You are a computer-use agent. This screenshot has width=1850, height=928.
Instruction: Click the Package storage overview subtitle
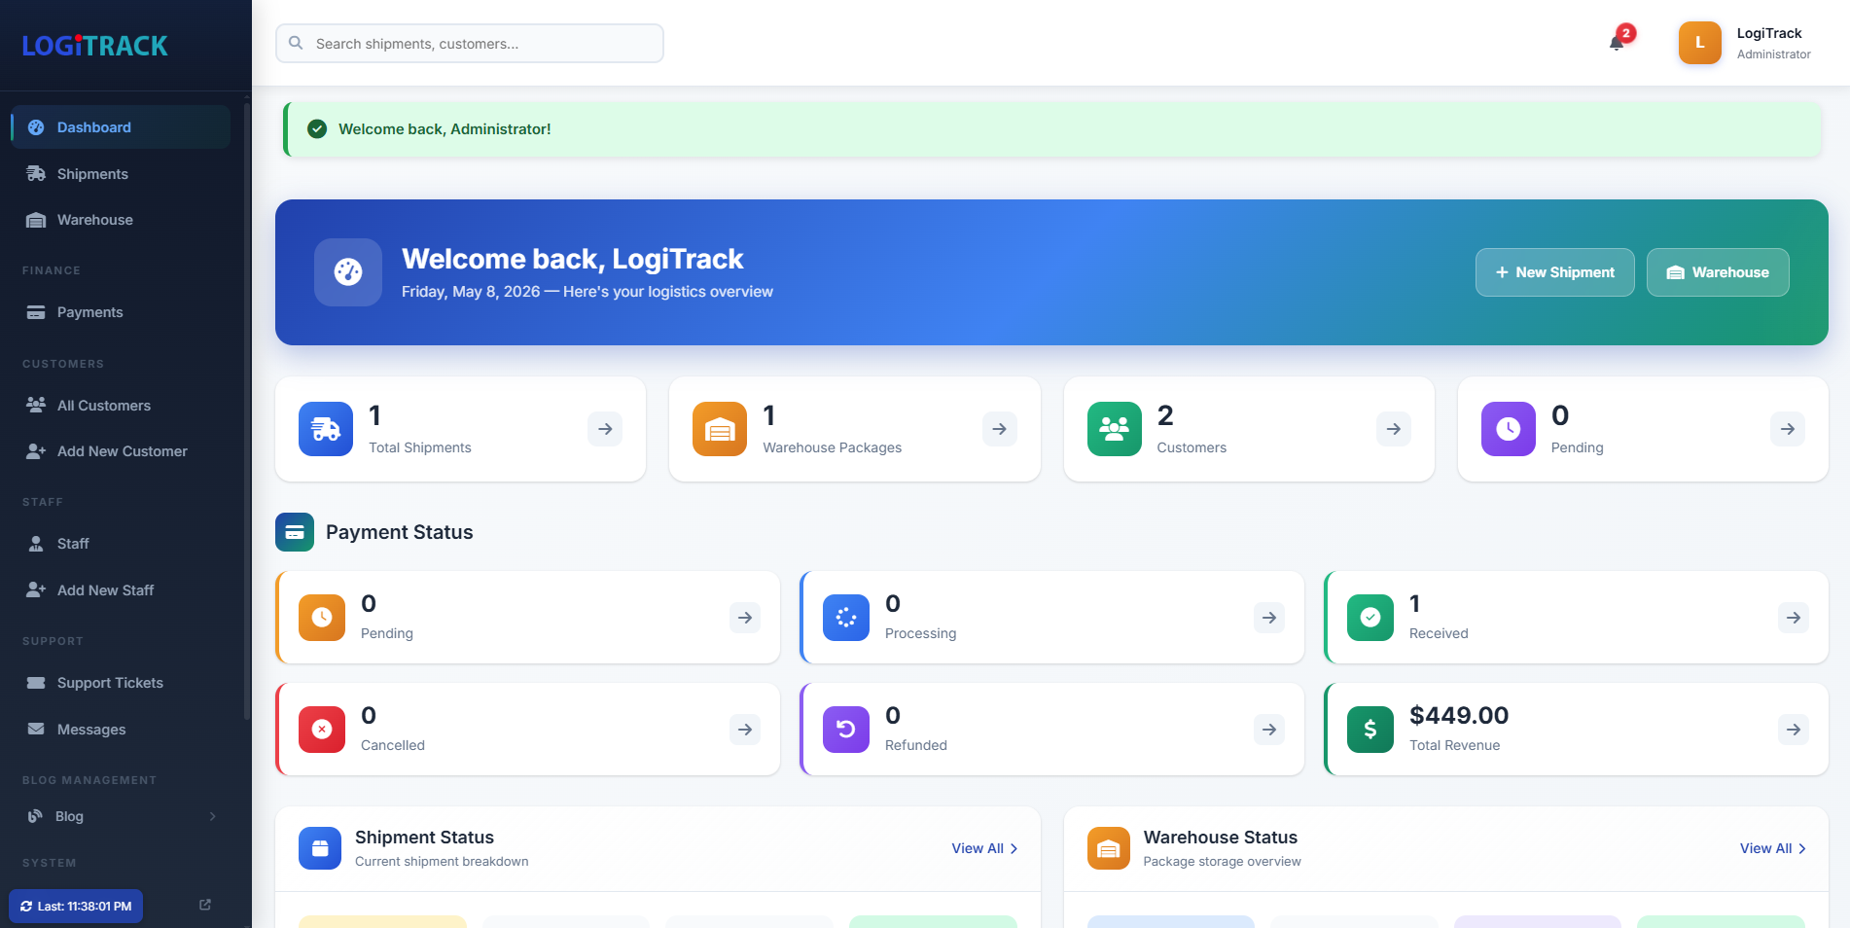[x=1222, y=861]
